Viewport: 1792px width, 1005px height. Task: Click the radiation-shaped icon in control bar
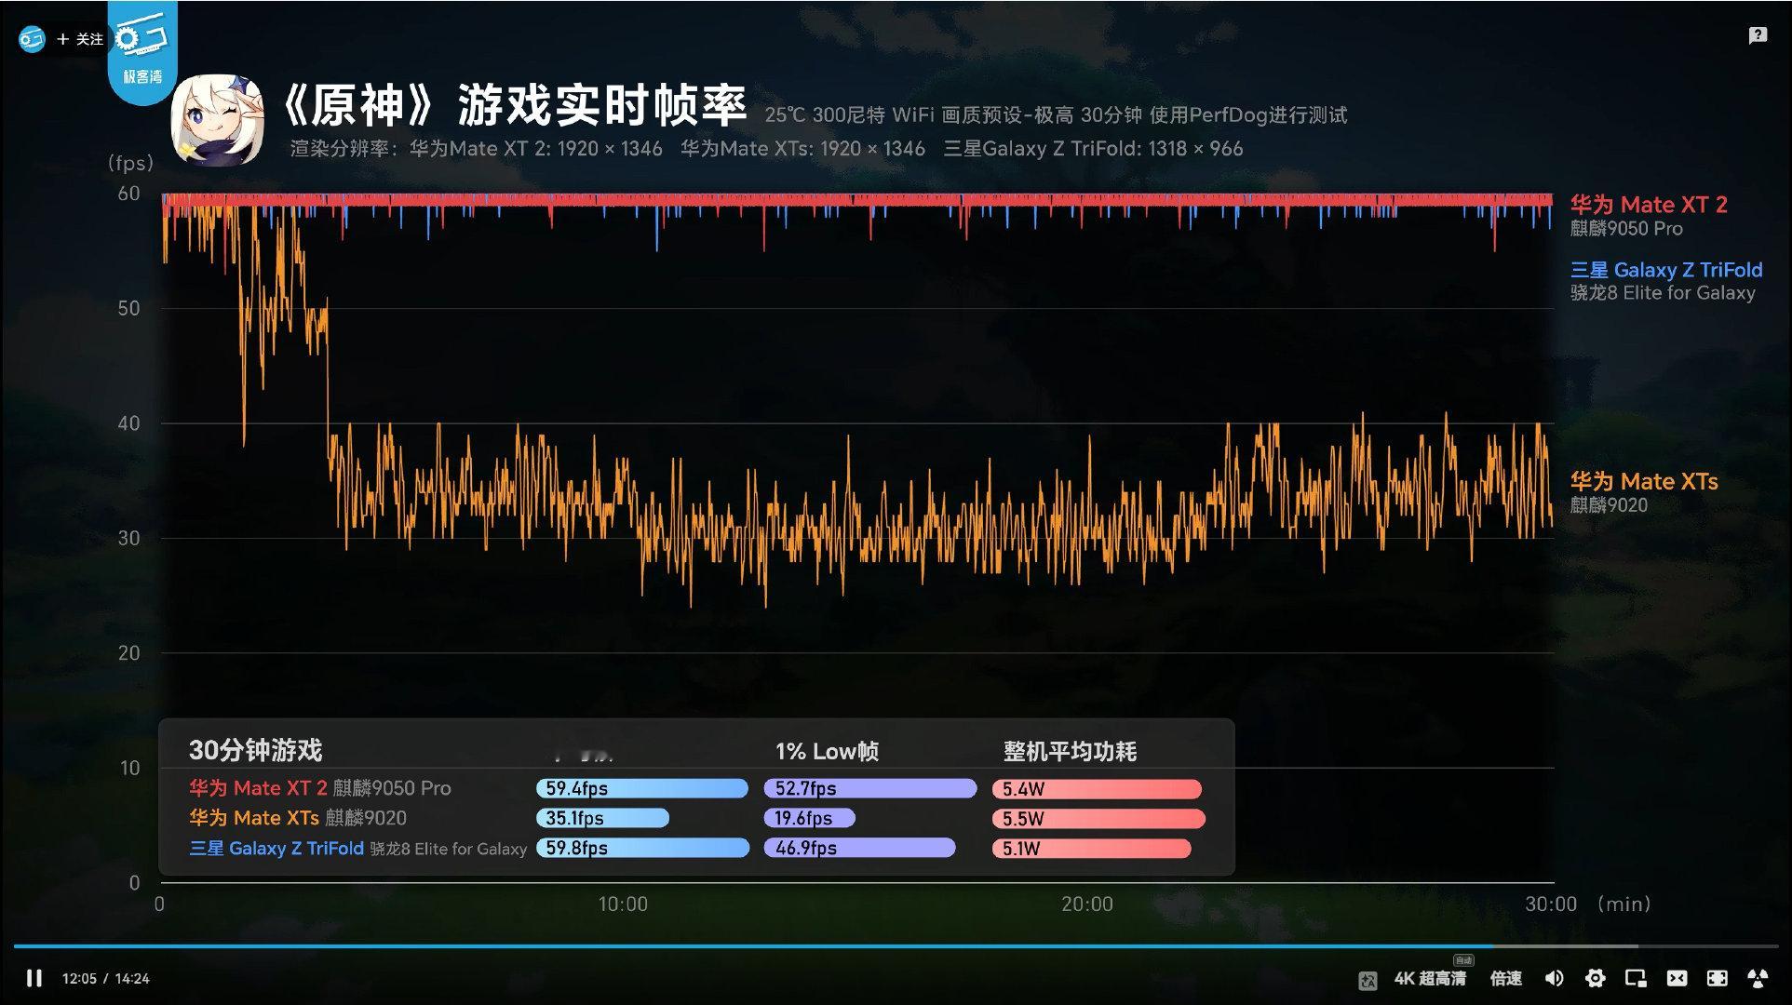point(1758,978)
